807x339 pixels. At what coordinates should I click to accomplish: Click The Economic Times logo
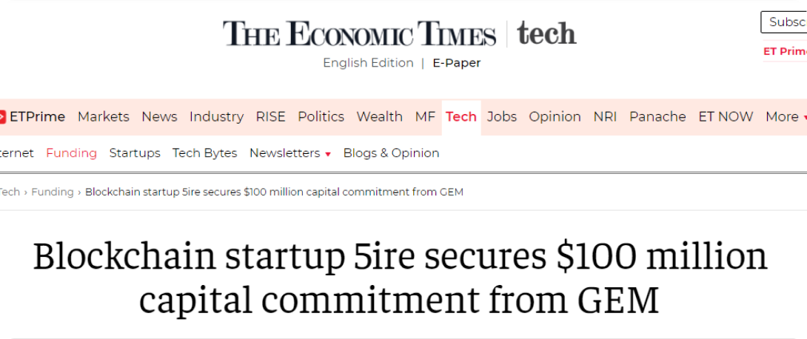pyautogui.click(x=359, y=34)
